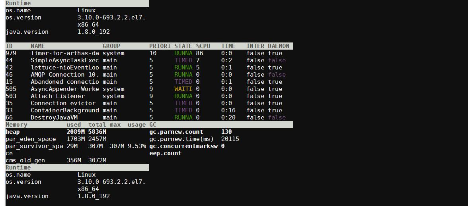Select thread AsyncAppender-Worke
The width and height of the screenshot is (468, 206).
pyautogui.click(x=65, y=89)
